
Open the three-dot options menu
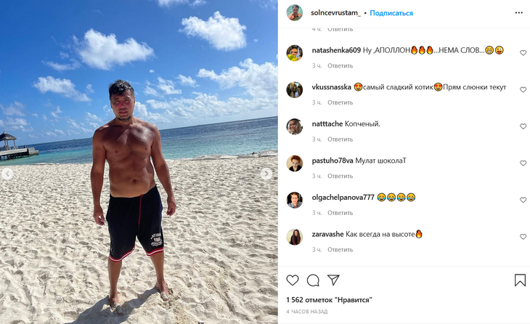(518, 13)
